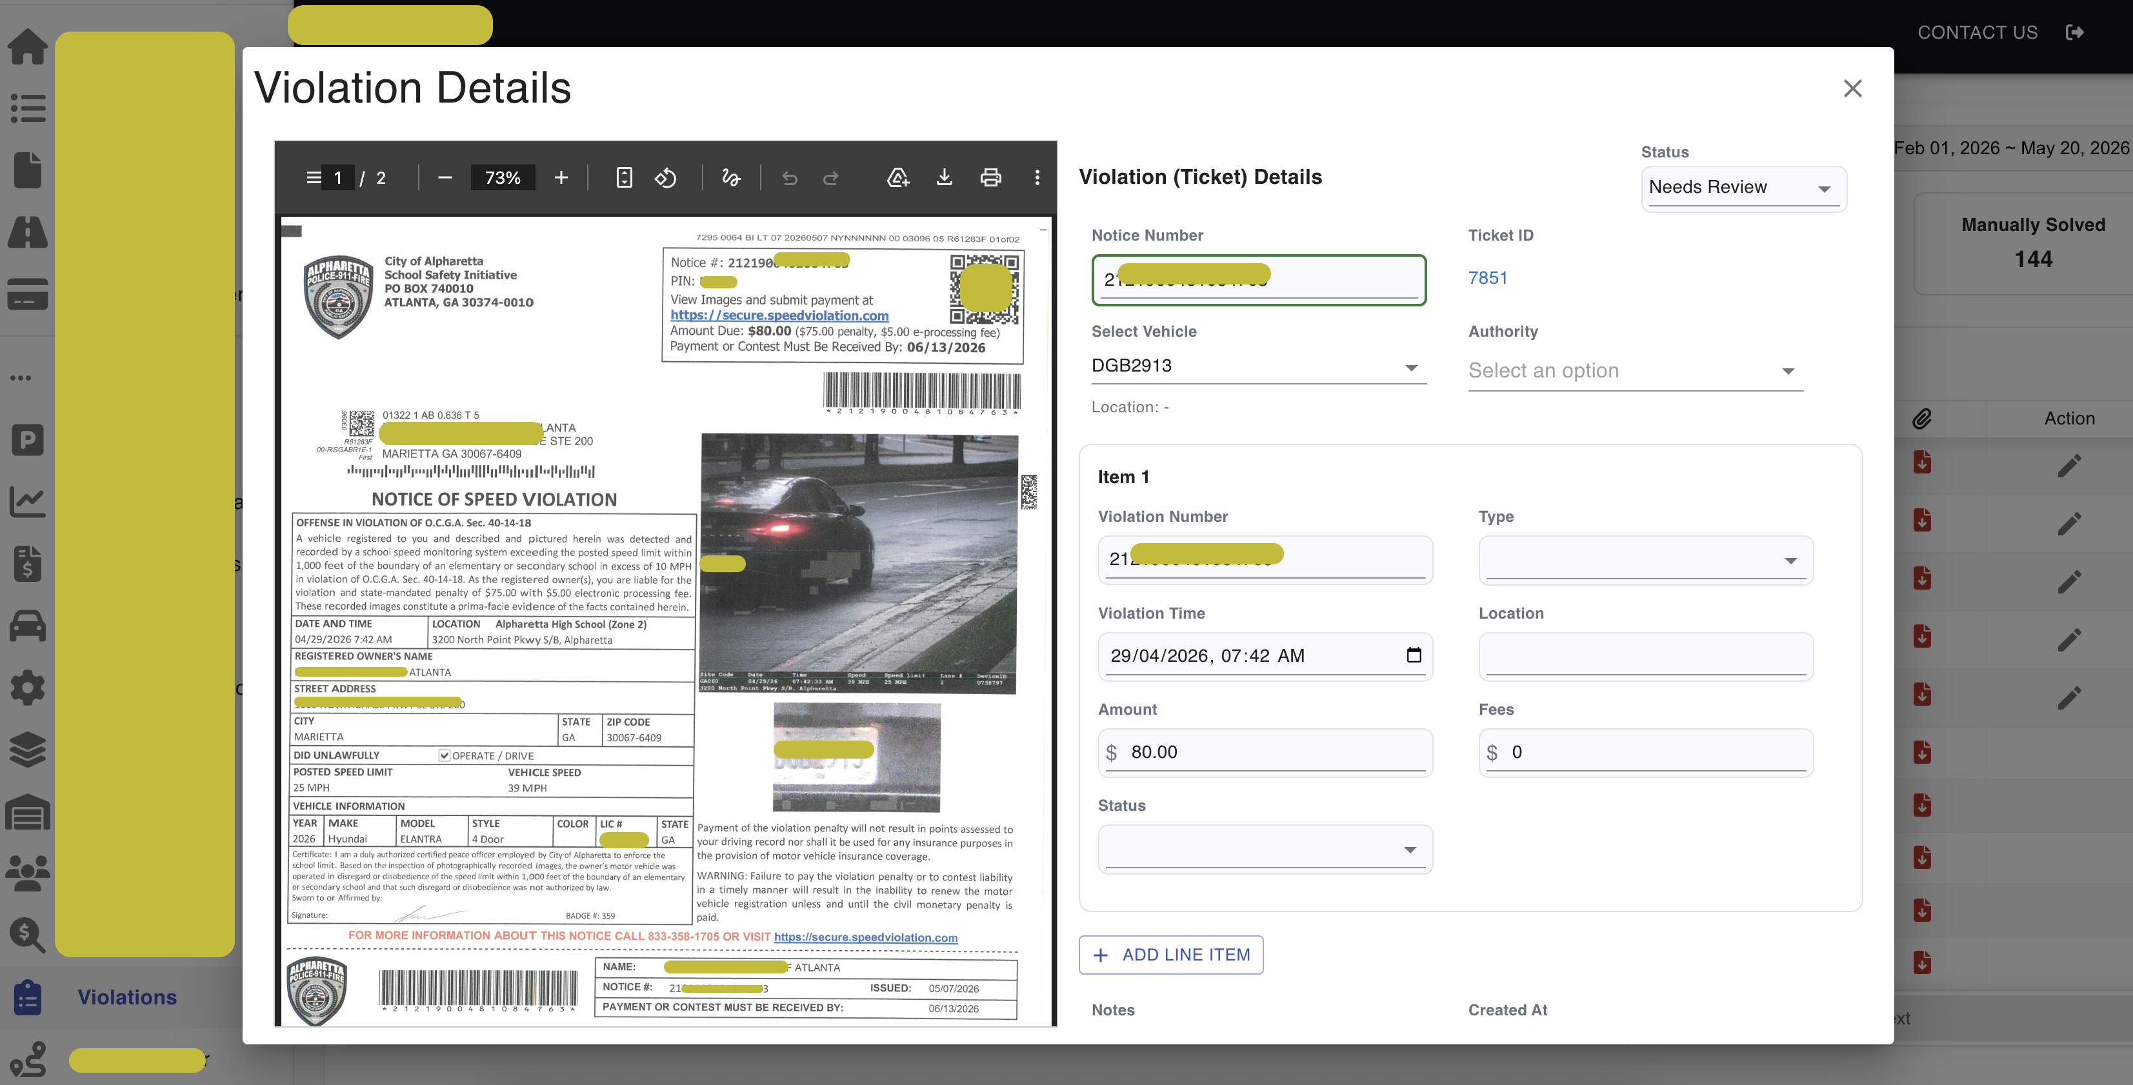Viewport: 2133px width, 1085px height.
Task: Click the vehicle photo in the PDF
Action: tap(858, 564)
